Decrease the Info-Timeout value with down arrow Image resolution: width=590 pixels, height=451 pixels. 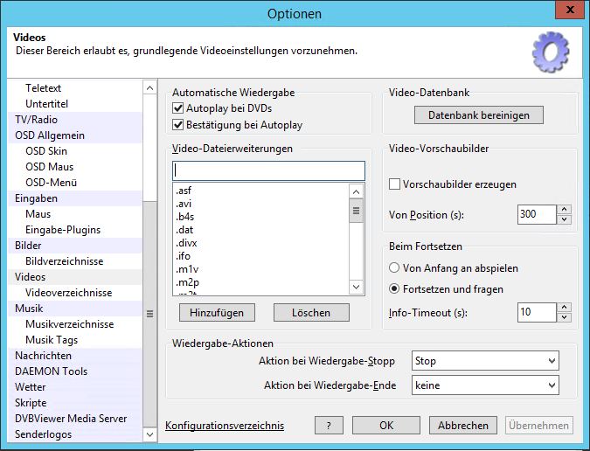564,317
